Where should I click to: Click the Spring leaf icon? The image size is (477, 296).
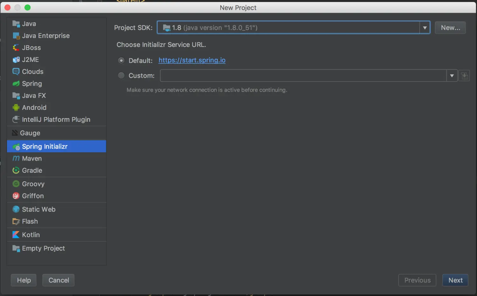coord(16,84)
